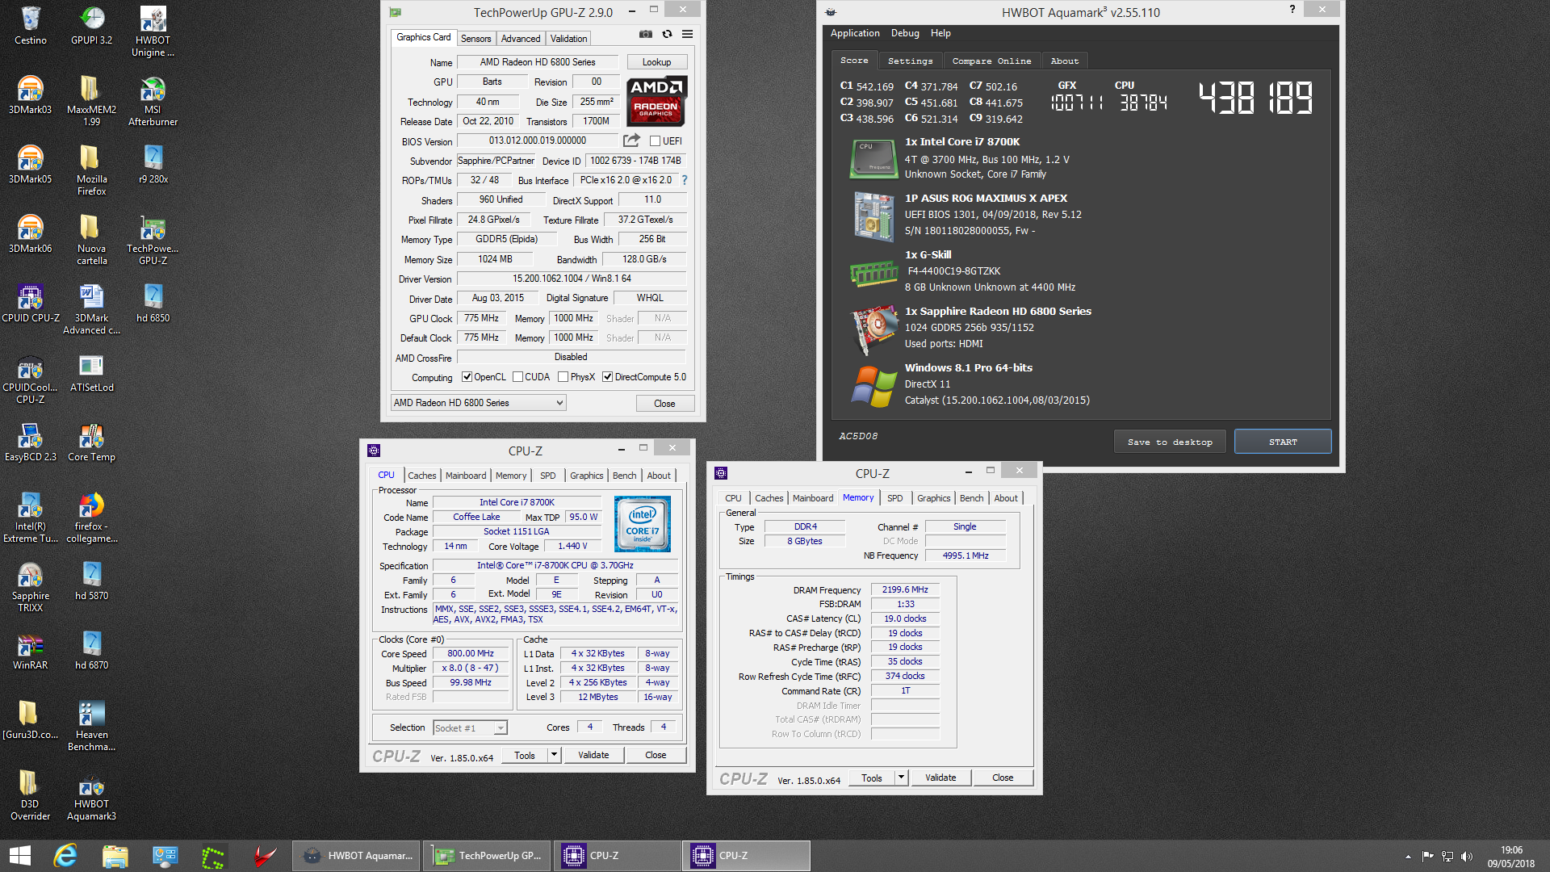Screen dimensions: 1550x872
Task: Toggle the DirectCompute 5.0 checkbox
Action: coord(607,377)
